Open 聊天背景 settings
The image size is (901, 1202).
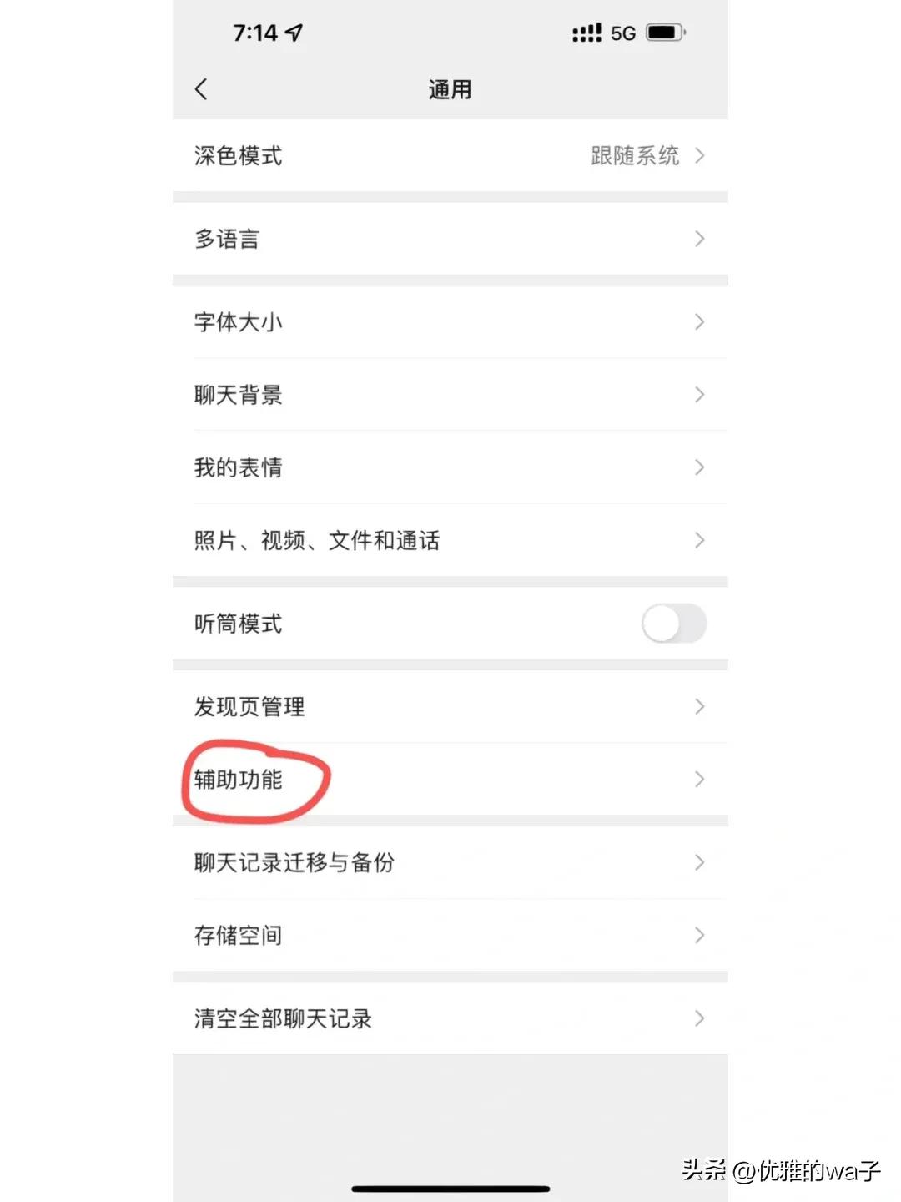tap(450, 395)
